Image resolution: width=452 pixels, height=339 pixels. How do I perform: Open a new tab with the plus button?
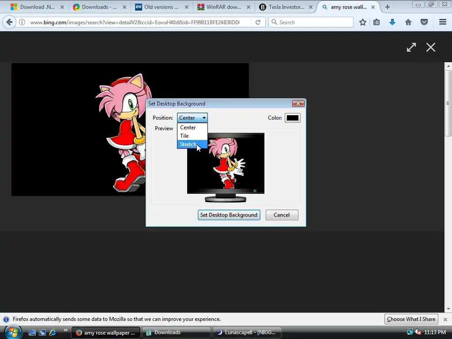click(388, 7)
